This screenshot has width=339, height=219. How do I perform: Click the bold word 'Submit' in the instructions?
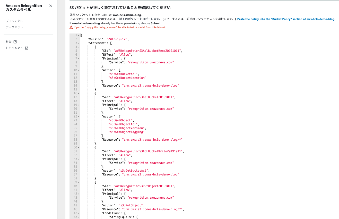(156, 23)
